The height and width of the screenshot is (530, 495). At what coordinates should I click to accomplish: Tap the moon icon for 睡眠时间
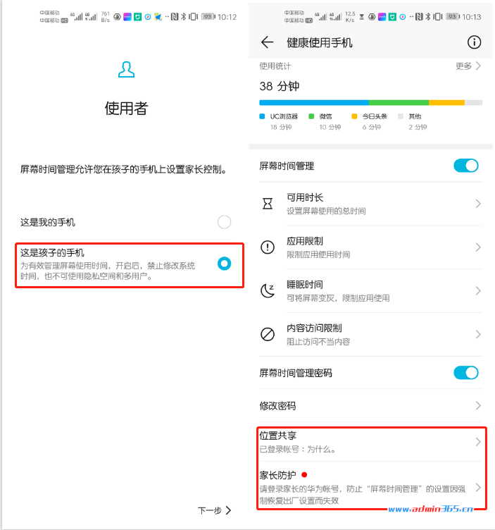click(268, 290)
